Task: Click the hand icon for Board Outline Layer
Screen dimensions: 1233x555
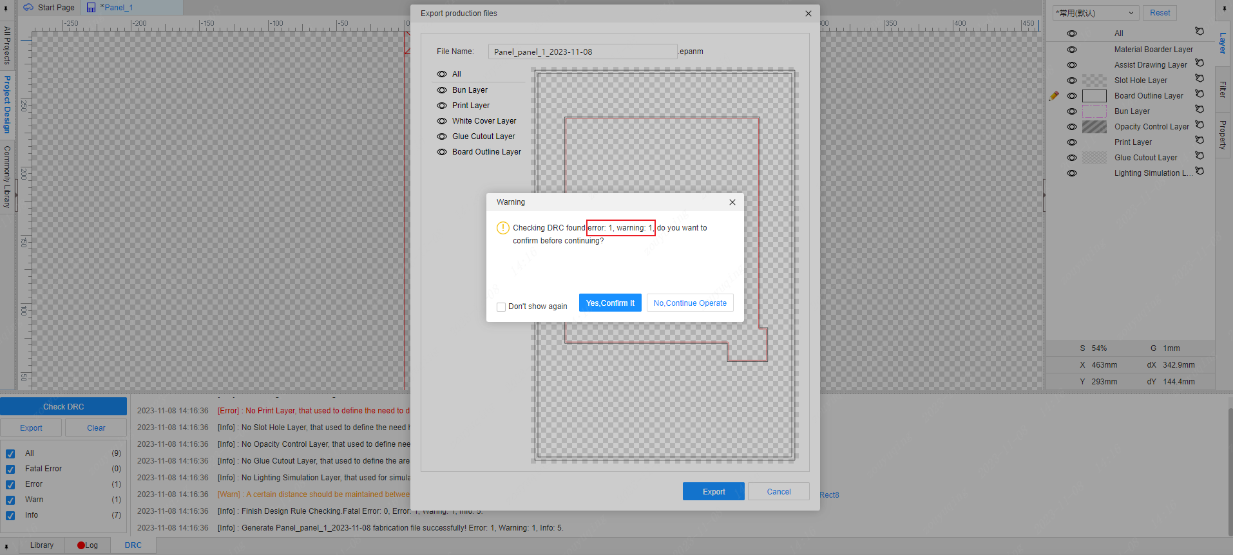Action: click(1200, 93)
